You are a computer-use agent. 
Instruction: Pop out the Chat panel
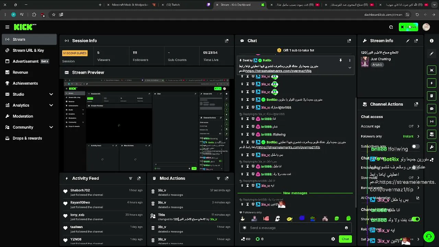(349, 40)
